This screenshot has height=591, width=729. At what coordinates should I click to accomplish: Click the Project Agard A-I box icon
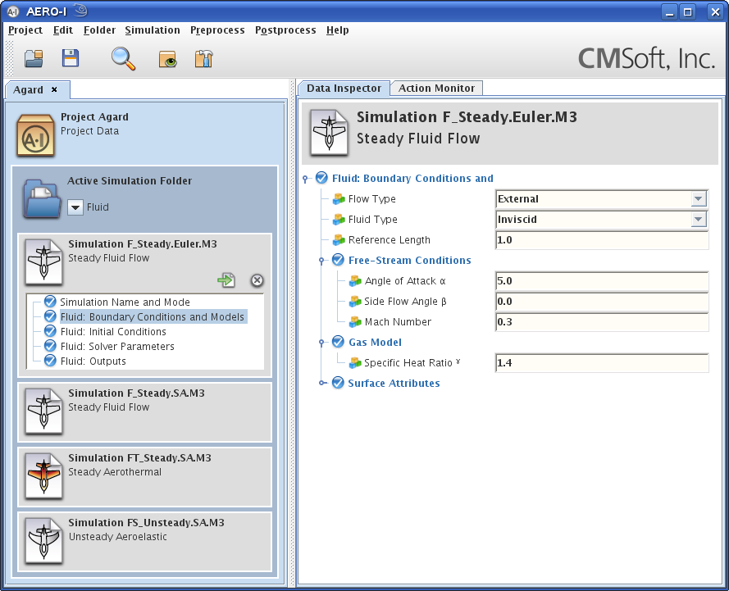[x=35, y=135]
